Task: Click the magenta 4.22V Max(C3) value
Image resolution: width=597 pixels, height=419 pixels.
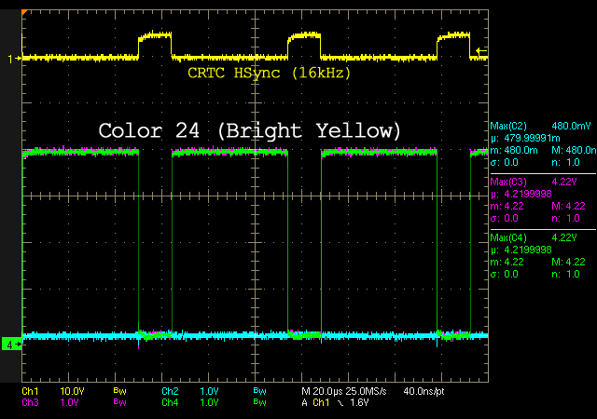Action: point(564,182)
